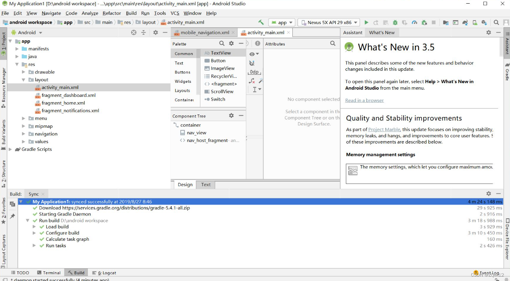510x281 pixels.
Task: Open the app run configuration dropdown
Action: [282, 23]
